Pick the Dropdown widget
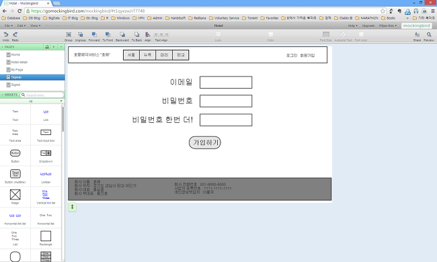Image resolution: width=437 pixels, height=262 pixels. (x=46, y=156)
